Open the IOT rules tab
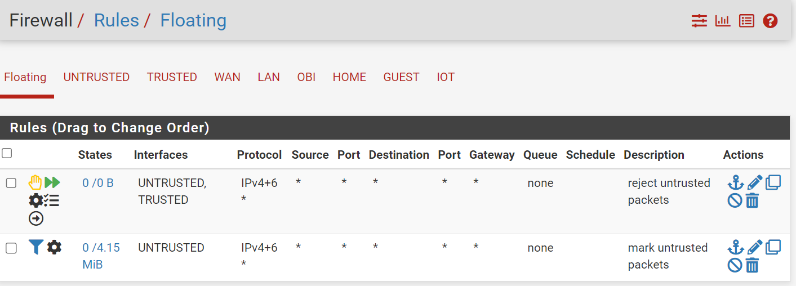Image resolution: width=796 pixels, height=286 pixels. click(446, 77)
